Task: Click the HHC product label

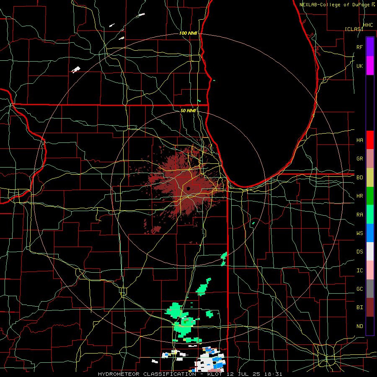Action: point(368,25)
